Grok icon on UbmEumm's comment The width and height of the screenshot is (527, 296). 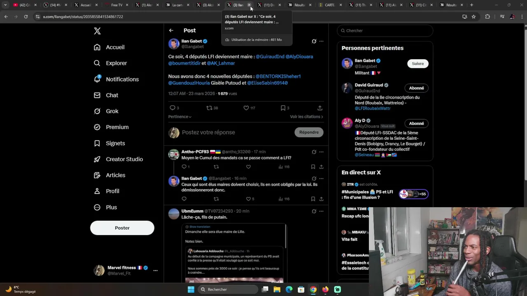pyautogui.click(x=314, y=211)
